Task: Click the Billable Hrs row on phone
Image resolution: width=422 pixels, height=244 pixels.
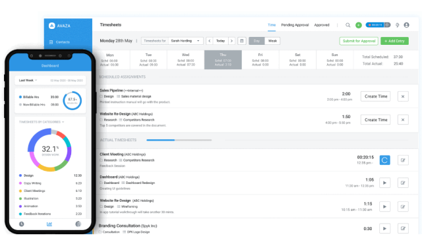Action: pos(39,97)
